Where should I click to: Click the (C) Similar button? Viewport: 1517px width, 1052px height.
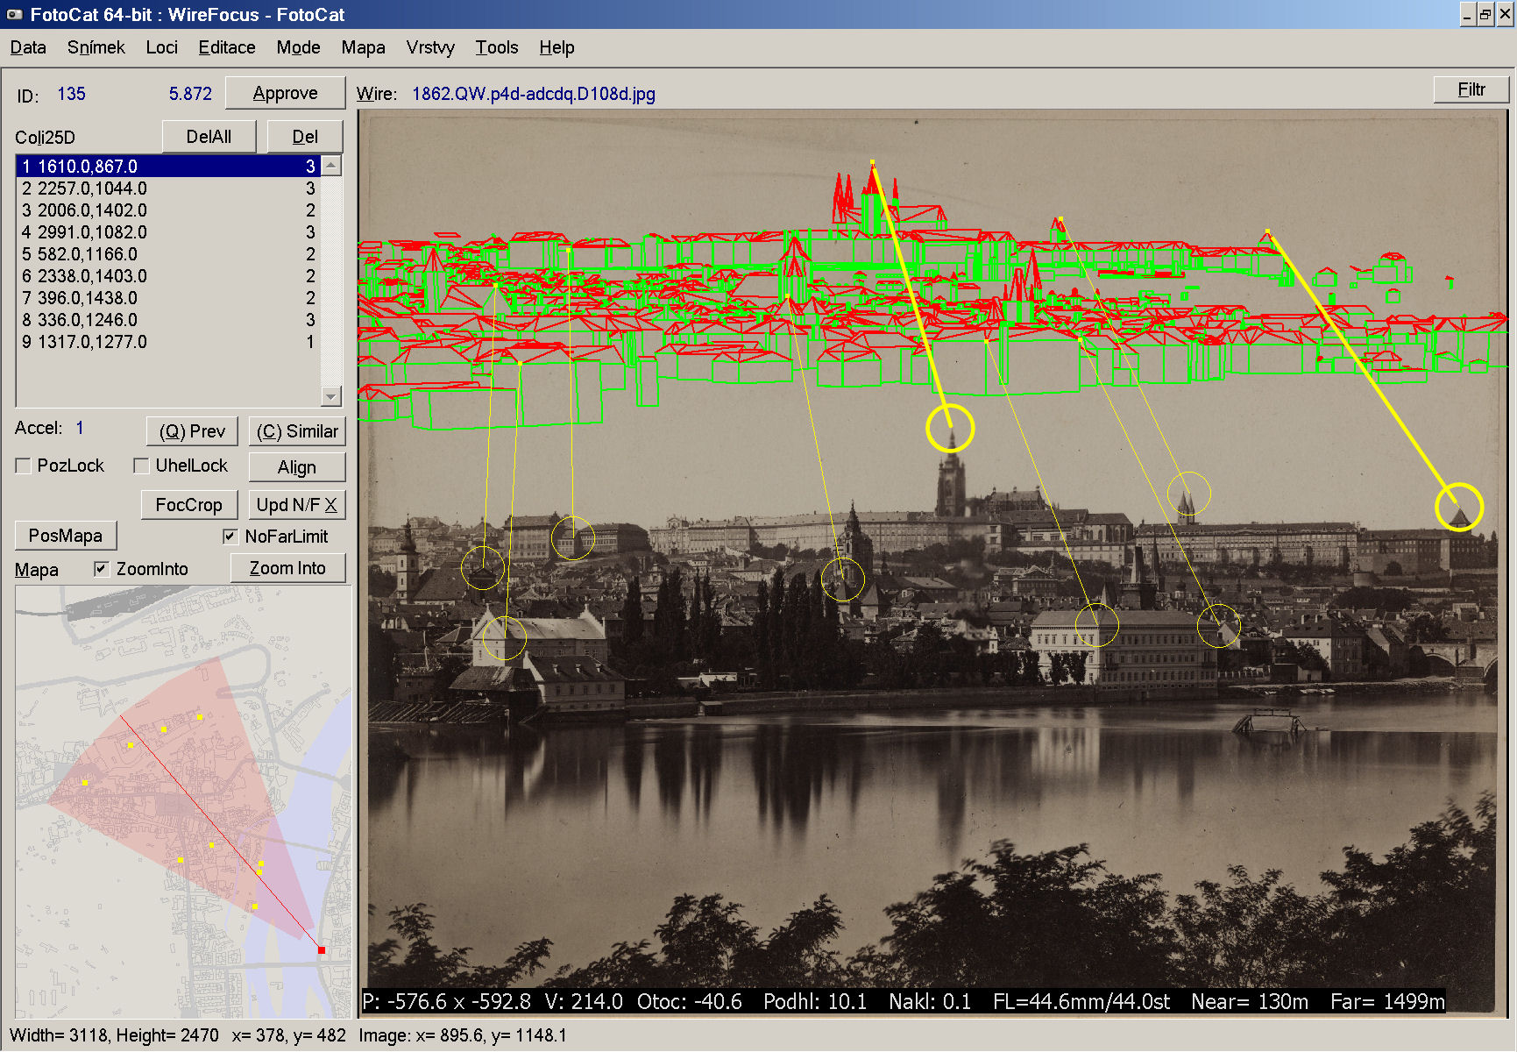coord(297,431)
